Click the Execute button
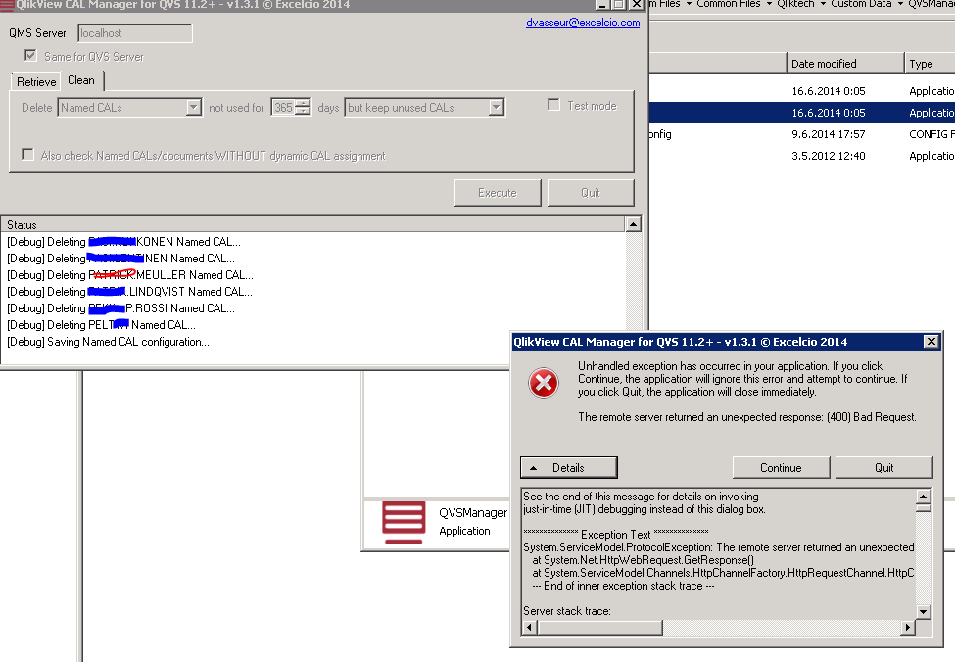955x662 pixels. point(497,193)
